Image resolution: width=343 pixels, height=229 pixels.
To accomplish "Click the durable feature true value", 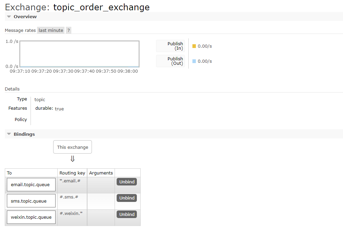I will coord(59,109).
